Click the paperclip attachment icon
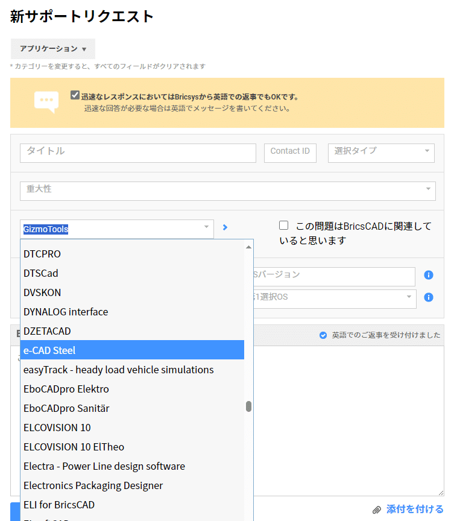 377,510
